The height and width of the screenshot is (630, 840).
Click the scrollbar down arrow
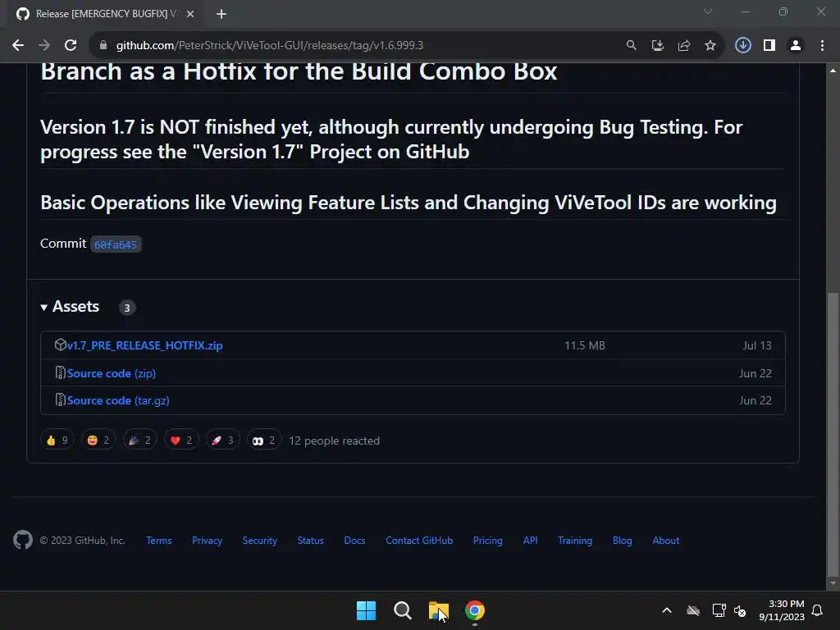[833, 583]
